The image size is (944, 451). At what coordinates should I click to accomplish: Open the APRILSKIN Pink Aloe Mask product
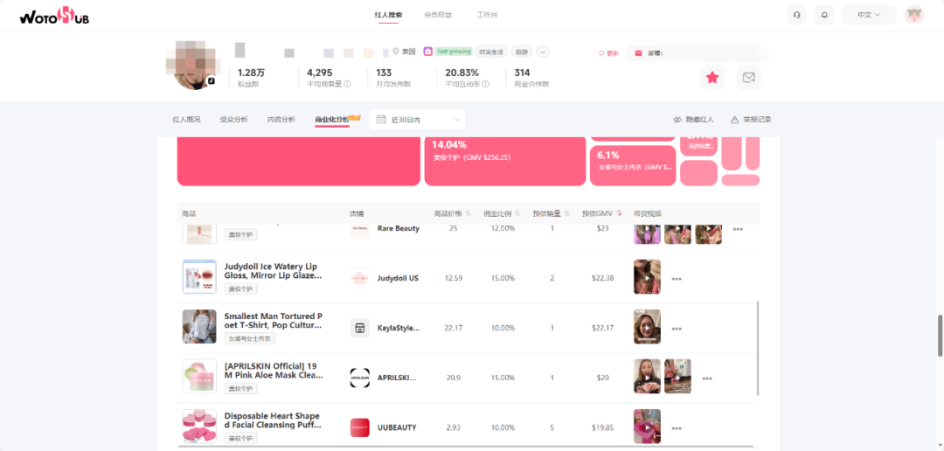[x=273, y=371]
